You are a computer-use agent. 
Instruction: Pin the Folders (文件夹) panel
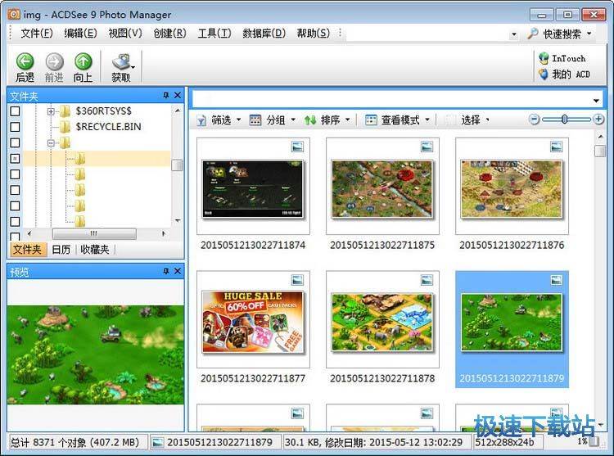(166, 96)
